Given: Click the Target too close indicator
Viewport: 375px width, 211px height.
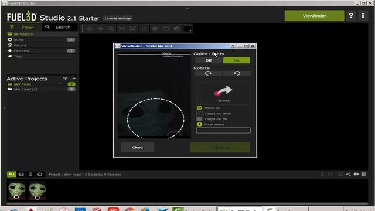Looking at the screenshot, I should pos(199,113).
